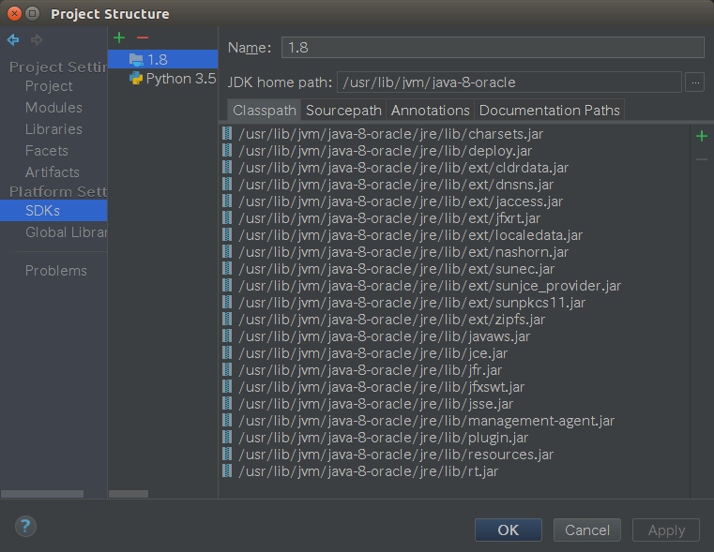The image size is (714, 552).
Task: Open Facets settings
Action: pyautogui.click(x=47, y=151)
